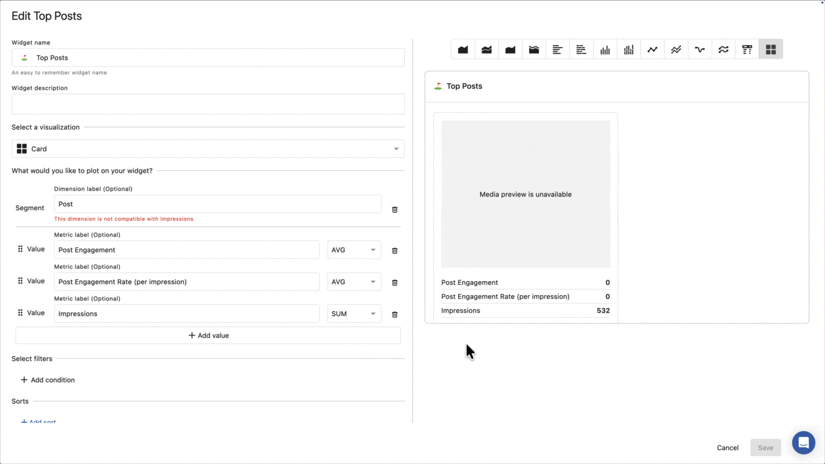Viewport: 825px width, 464px height.
Task: Click Add condition under Select filters
Action: pos(48,380)
